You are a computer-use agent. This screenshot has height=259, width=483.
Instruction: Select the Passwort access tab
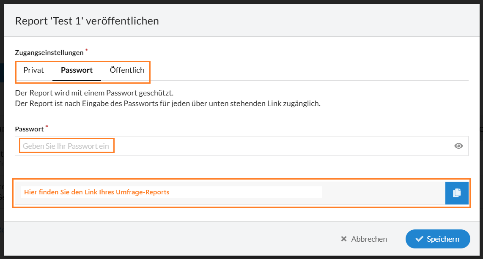pos(77,70)
